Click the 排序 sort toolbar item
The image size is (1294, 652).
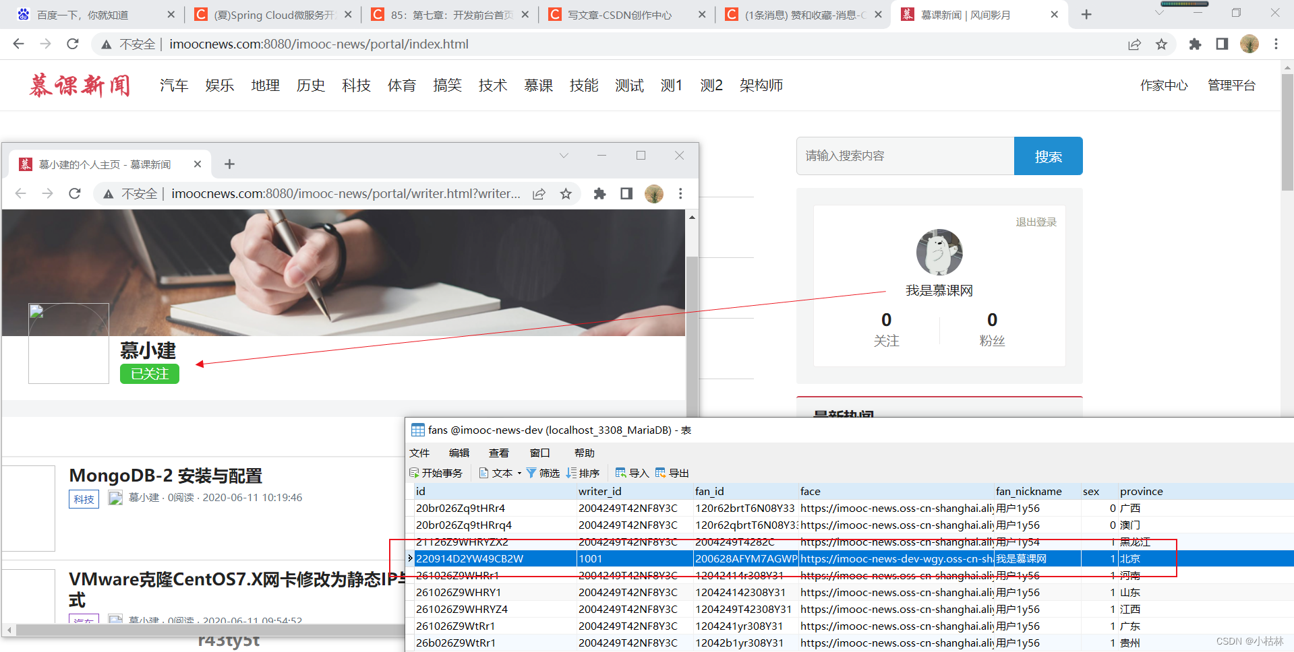coord(583,473)
